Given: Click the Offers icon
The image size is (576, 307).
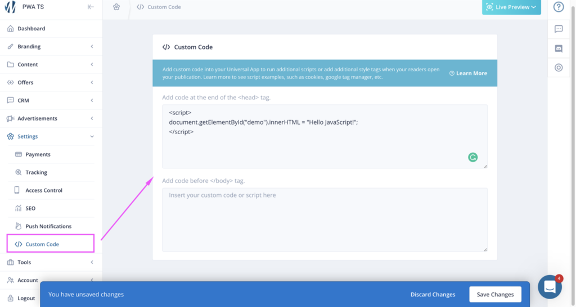Looking at the screenshot, I should pos(10,82).
